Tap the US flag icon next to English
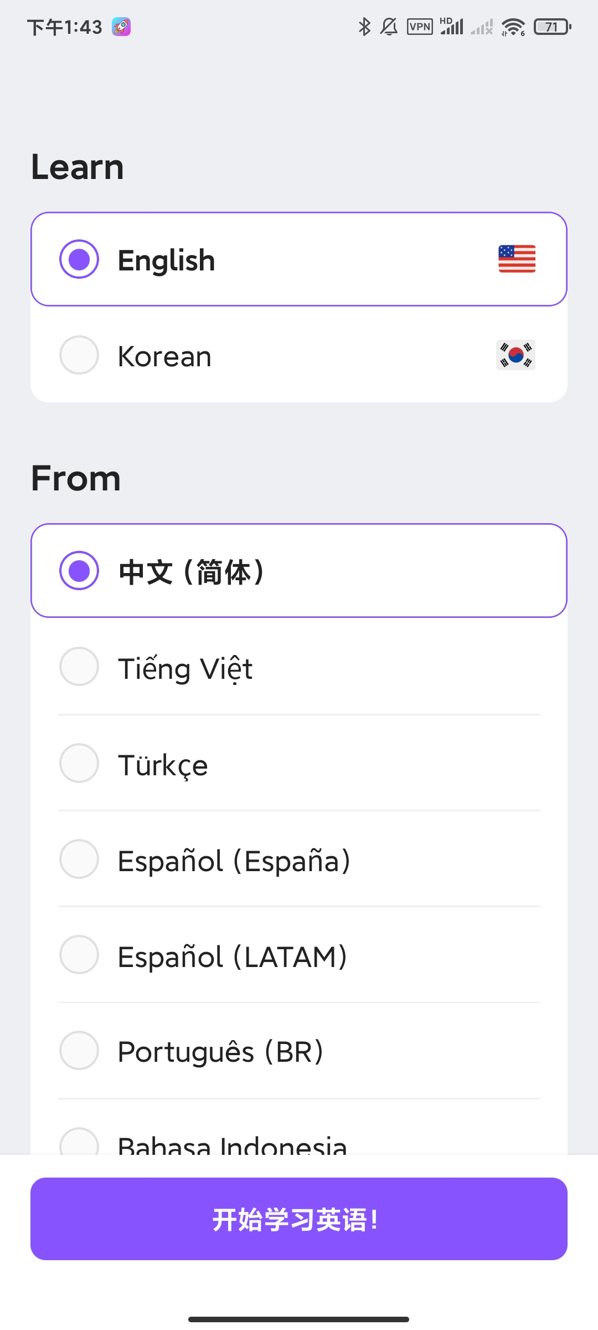598x1330 pixels. [517, 259]
